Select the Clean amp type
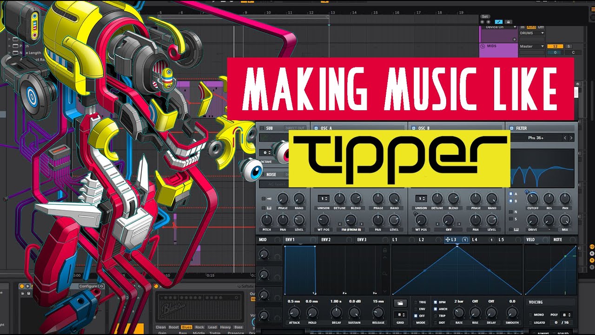The width and height of the screenshot is (595, 335). [161, 327]
